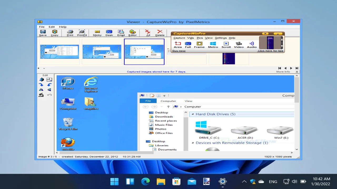Image resolution: width=337 pixels, height=189 pixels.
Task: Open the Windows Start menu
Action: (x=115, y=181)
